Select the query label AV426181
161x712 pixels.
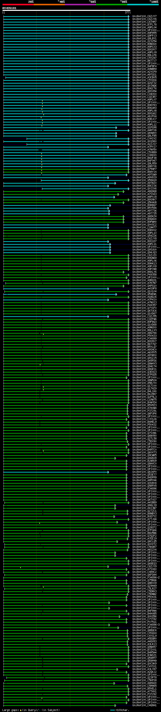click(x=9, y=8)
